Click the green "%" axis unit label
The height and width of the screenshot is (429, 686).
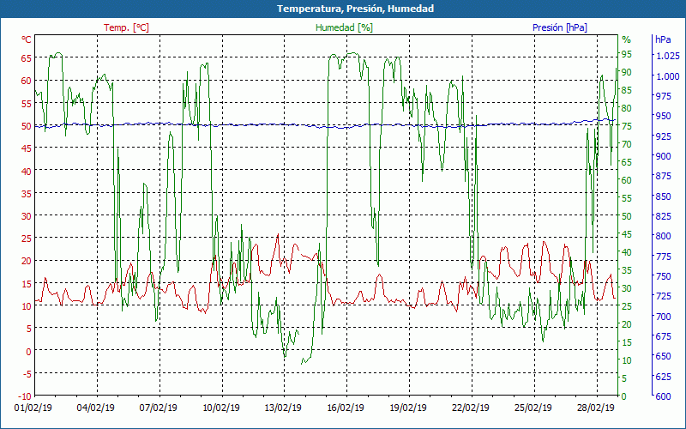(627, 39)
